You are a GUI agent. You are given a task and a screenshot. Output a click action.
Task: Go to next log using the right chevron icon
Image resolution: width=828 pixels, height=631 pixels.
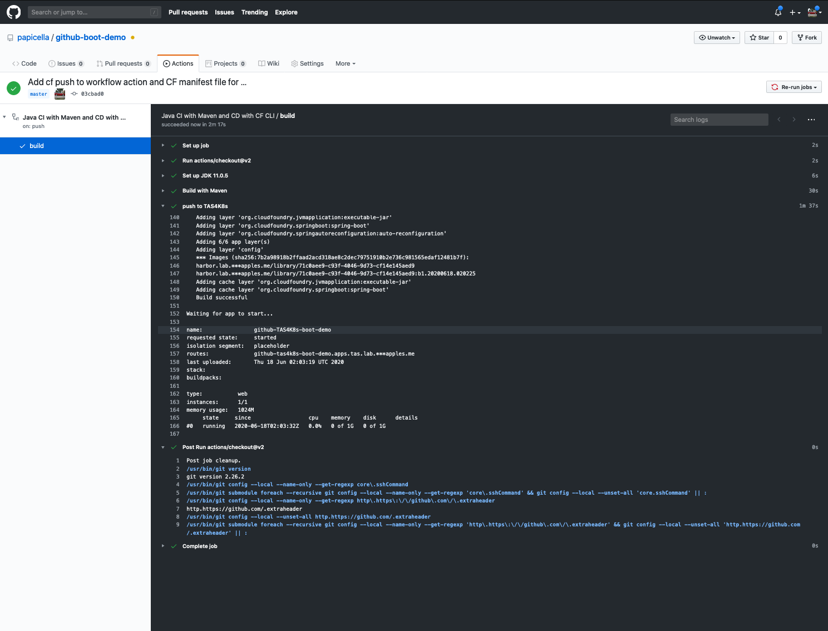[x=794, y=119]
